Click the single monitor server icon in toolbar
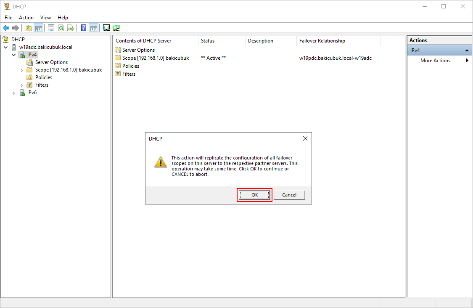The height and width of the screenshot is (308, 473). 106,28
